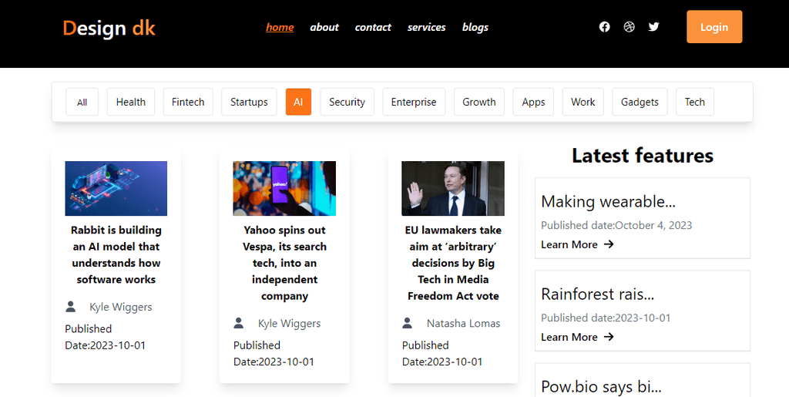Choose the Enterprise category
Image resolution: width=789 pixels, height=397 pixels.
tap(414, 103)
